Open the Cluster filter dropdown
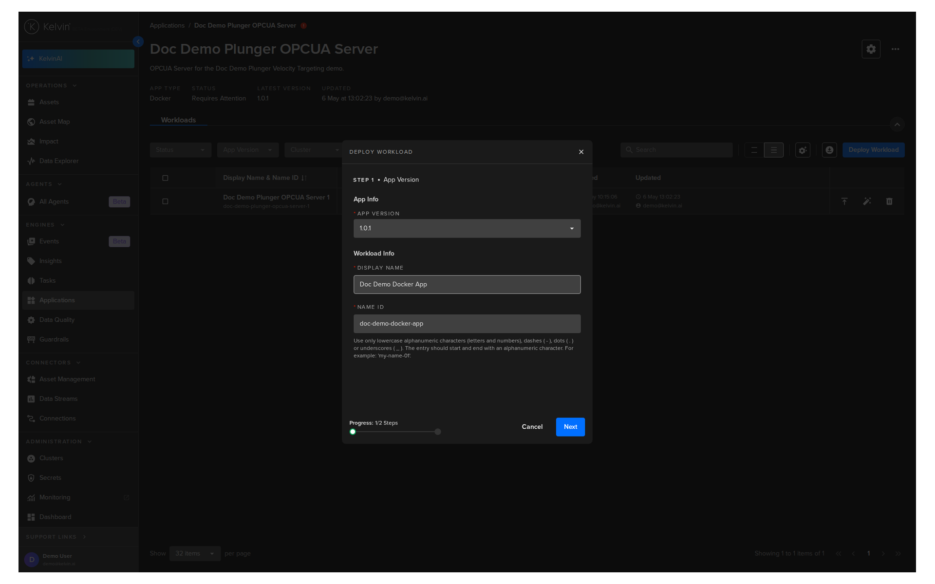The height and width of the screenshot is (584, 935). [x=314, y=150]
